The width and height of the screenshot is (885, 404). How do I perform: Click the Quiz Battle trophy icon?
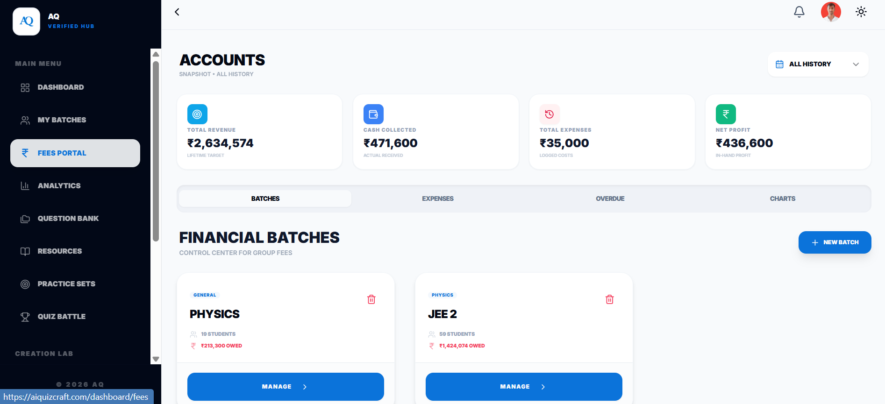[25, 317]
